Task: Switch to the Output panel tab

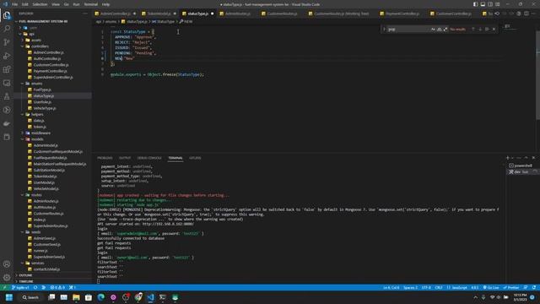Action: [125, 158]
